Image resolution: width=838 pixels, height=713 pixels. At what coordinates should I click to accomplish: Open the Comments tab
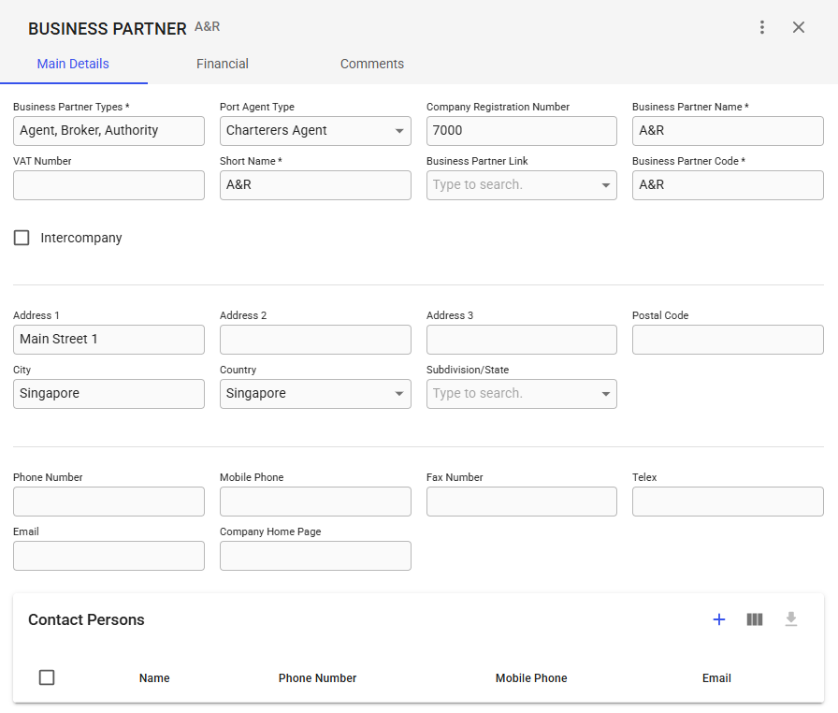(x=372, y=64)
